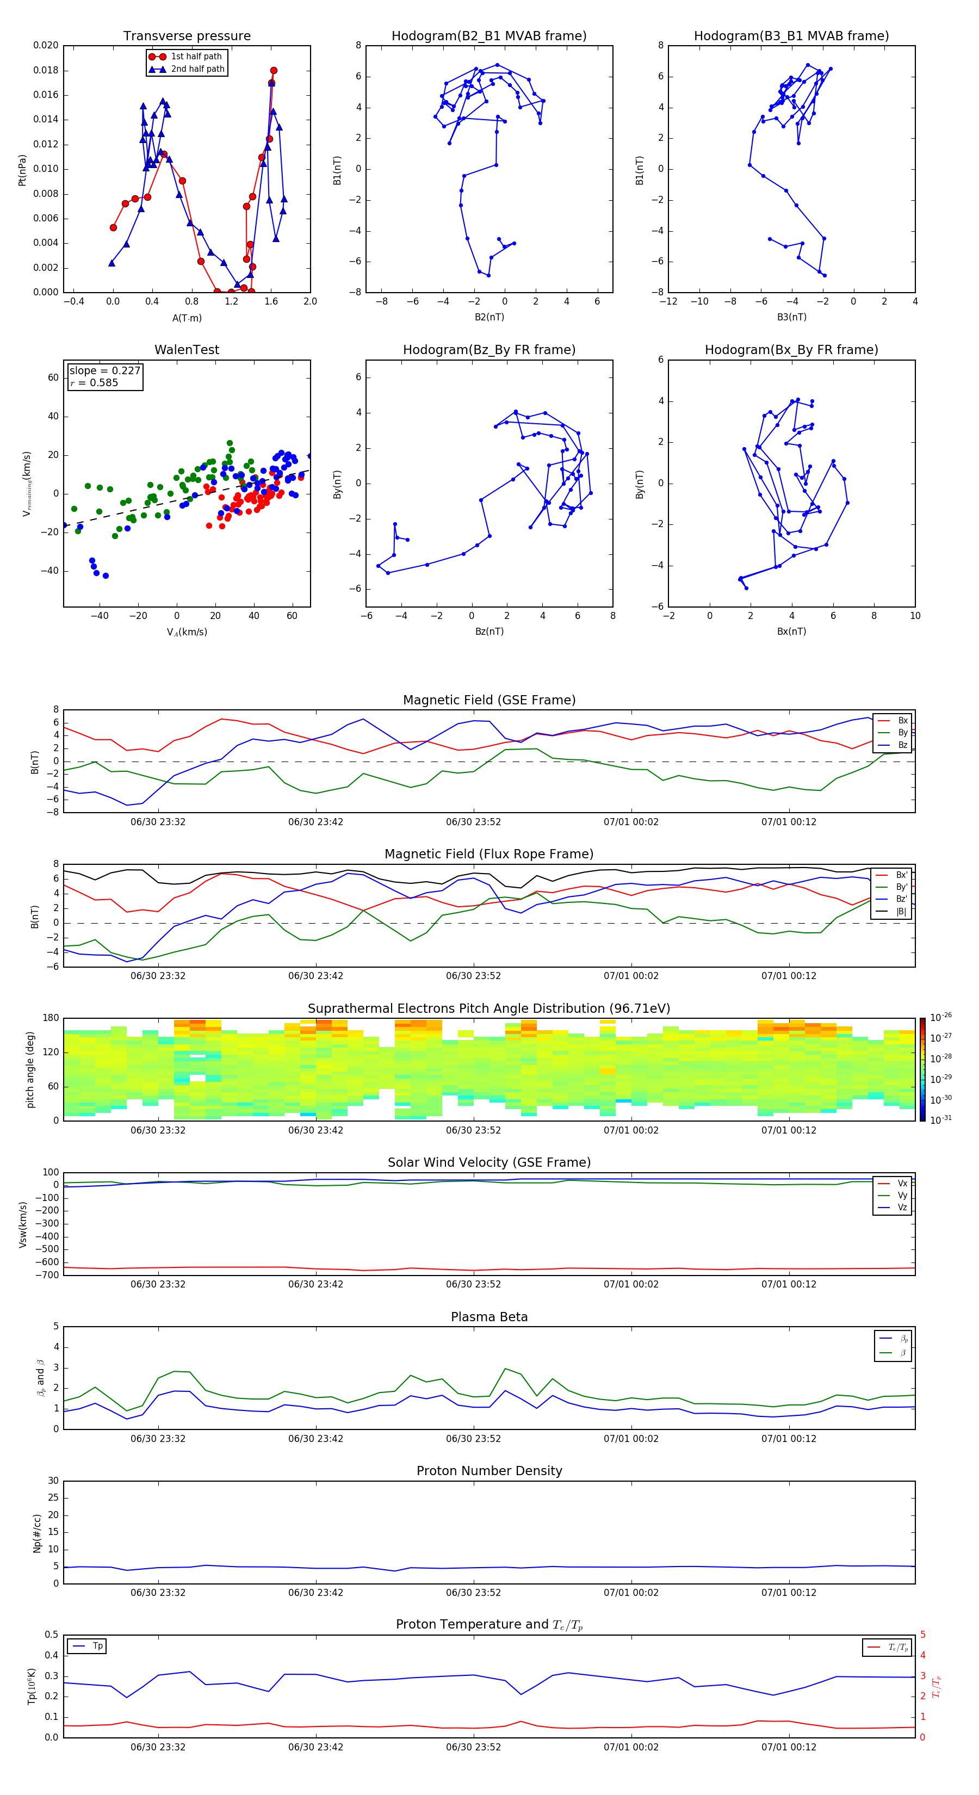This screenshot has height=1795, width=979.
Task: Click 'By(nT)' label of Bz_By hodogram
Action: (x=337, y=484)
